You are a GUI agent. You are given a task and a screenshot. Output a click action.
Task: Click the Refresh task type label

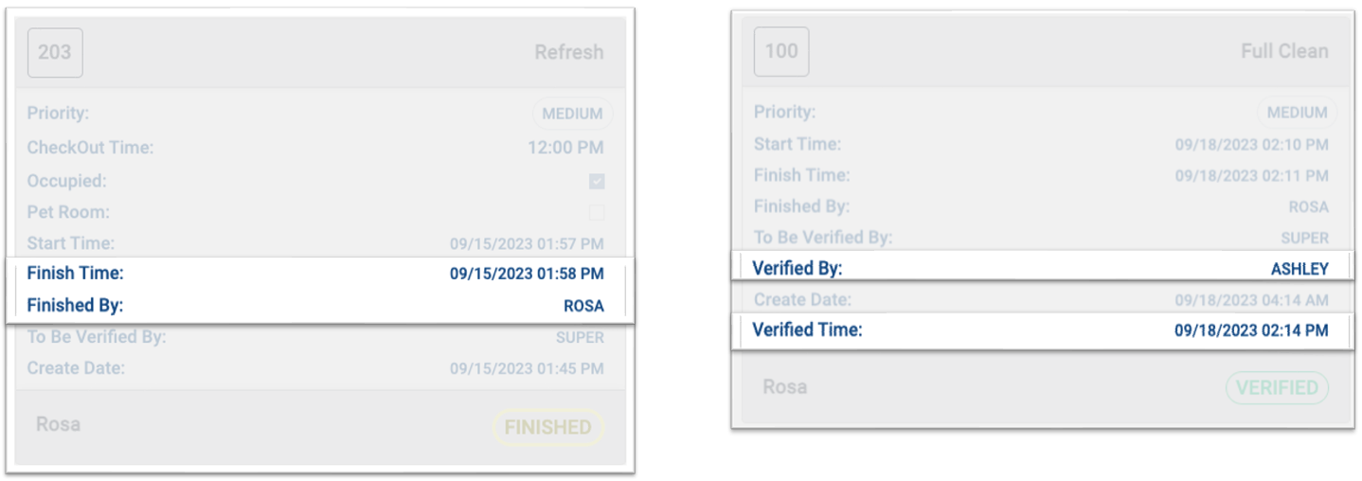(x=568, y=52)
